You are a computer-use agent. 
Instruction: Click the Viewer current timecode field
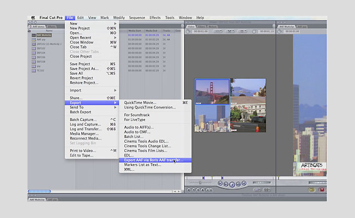click(267, 32)
